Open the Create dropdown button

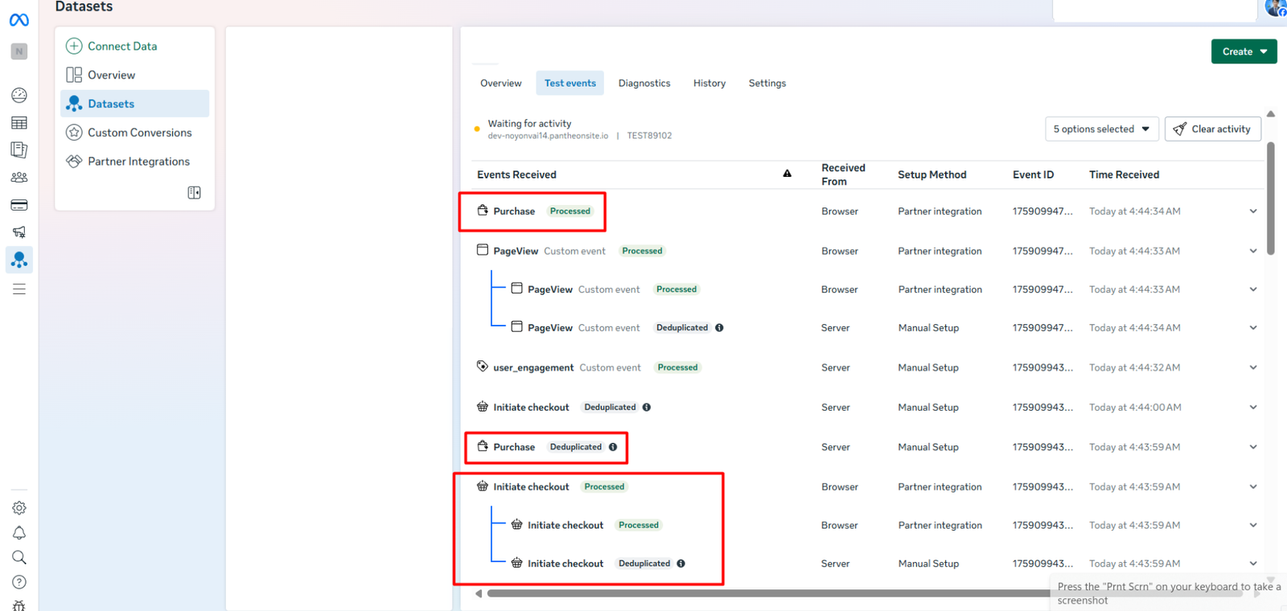pos(1244,51)
